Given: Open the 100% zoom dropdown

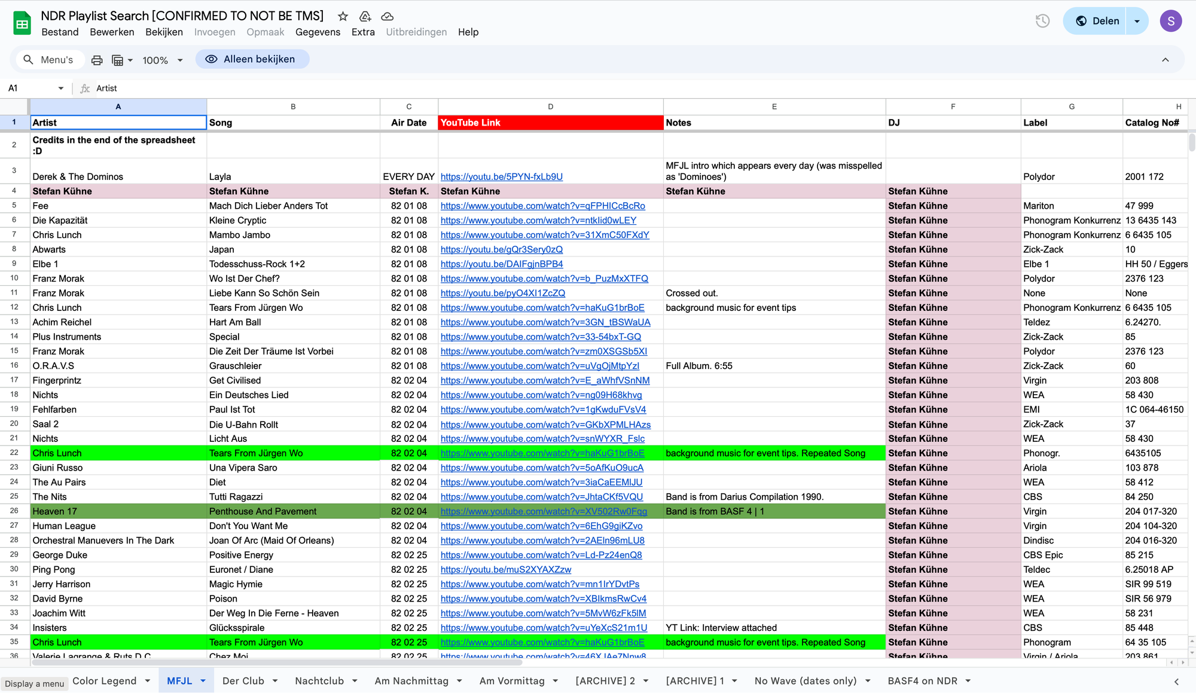Looking at the screenshot, I should 162,60.
